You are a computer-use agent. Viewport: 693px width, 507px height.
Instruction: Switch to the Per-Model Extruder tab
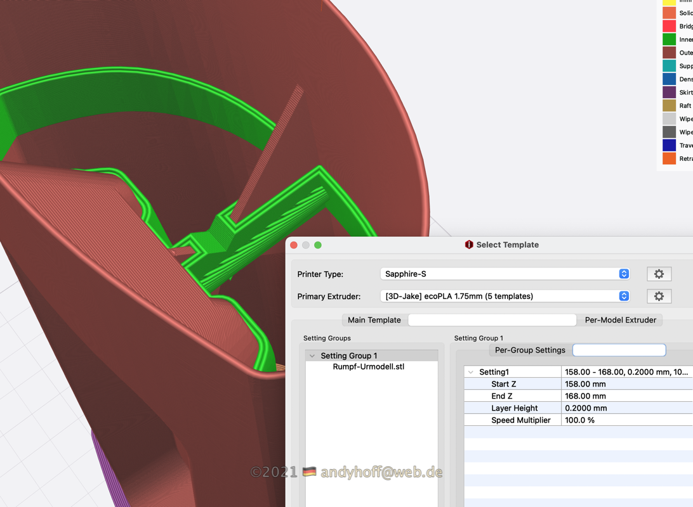[620, 320]
